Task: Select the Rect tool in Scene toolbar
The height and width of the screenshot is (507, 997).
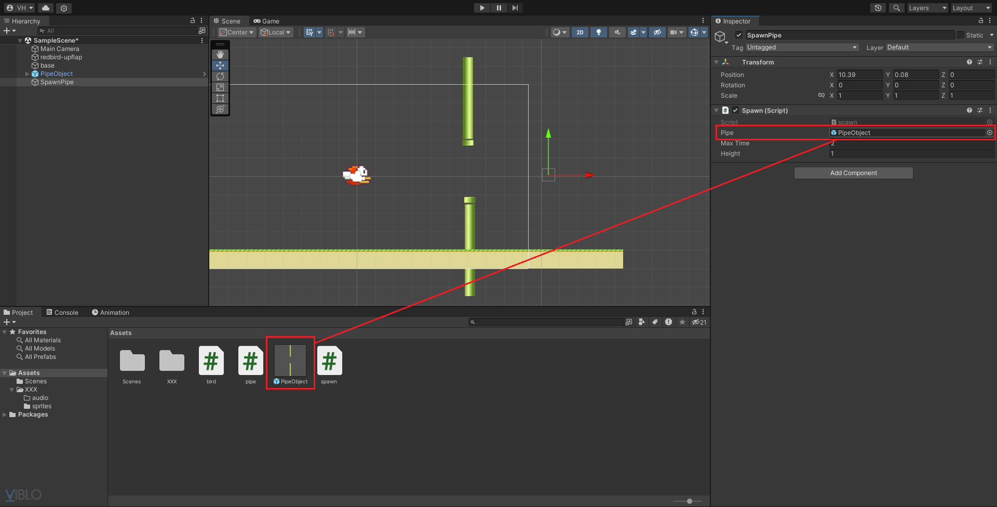Action: (x=220, y=98)
